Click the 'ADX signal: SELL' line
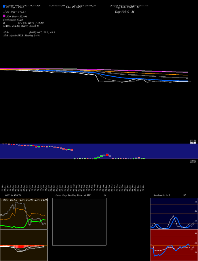This screenshot has height=261, width=198. (x=21, y=36)
